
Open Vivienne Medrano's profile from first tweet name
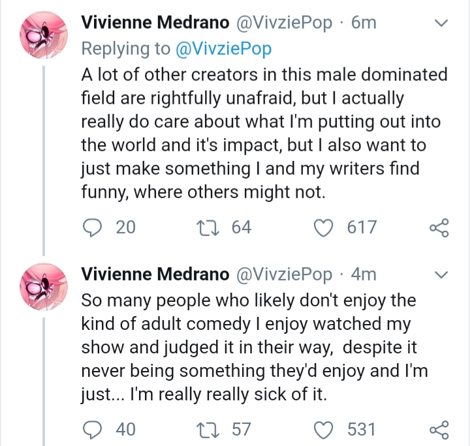(x=155, y=23)
